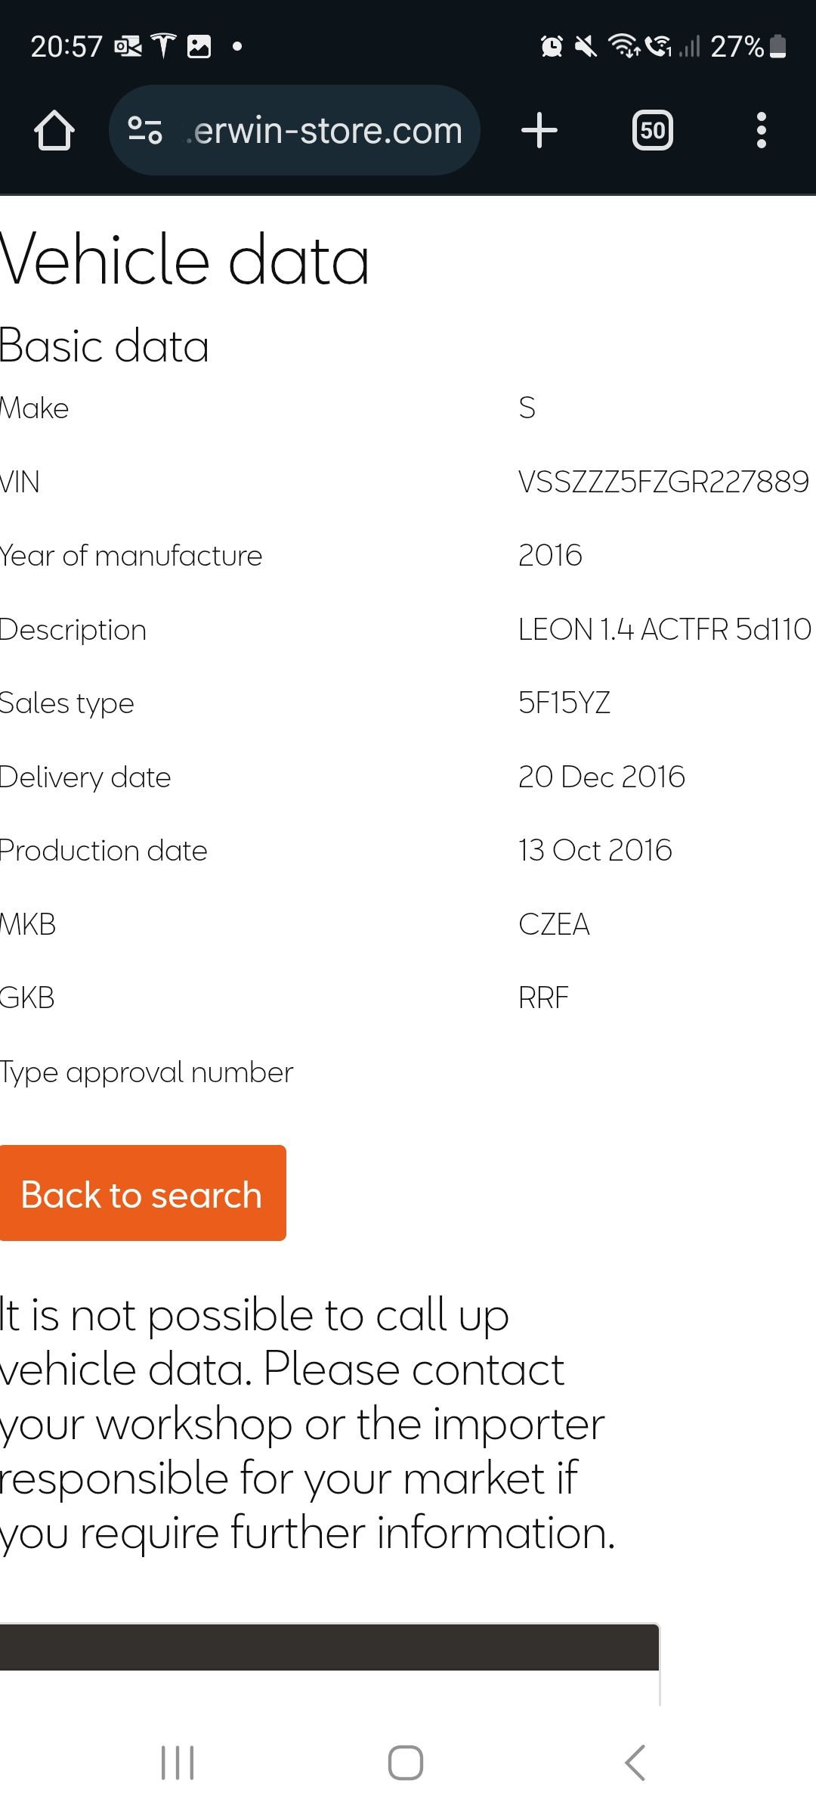Tap the Tesla notification icon in status bar
816x1815 pixels.
pyautogui.click(x=163, y=46)
